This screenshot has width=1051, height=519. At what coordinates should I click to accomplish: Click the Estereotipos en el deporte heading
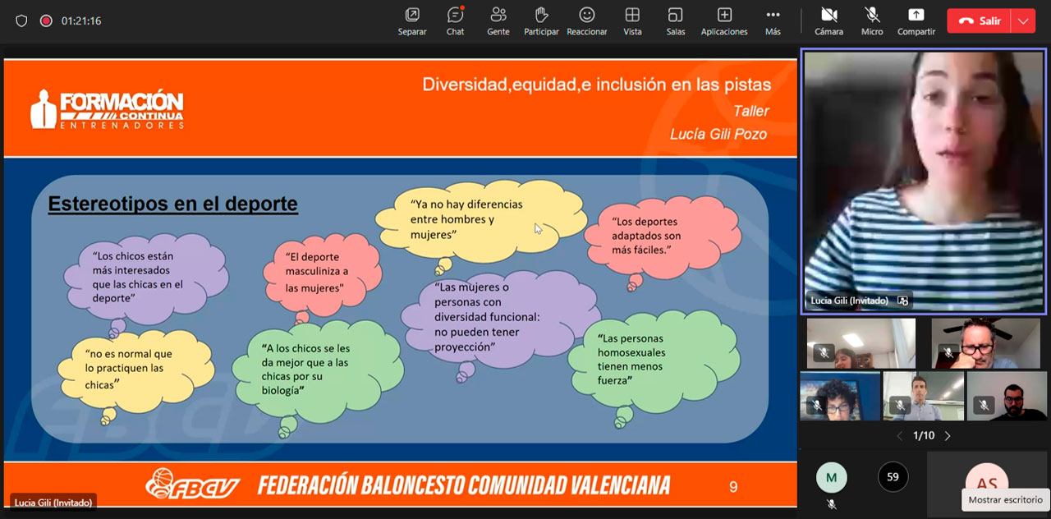coord(173,204)
